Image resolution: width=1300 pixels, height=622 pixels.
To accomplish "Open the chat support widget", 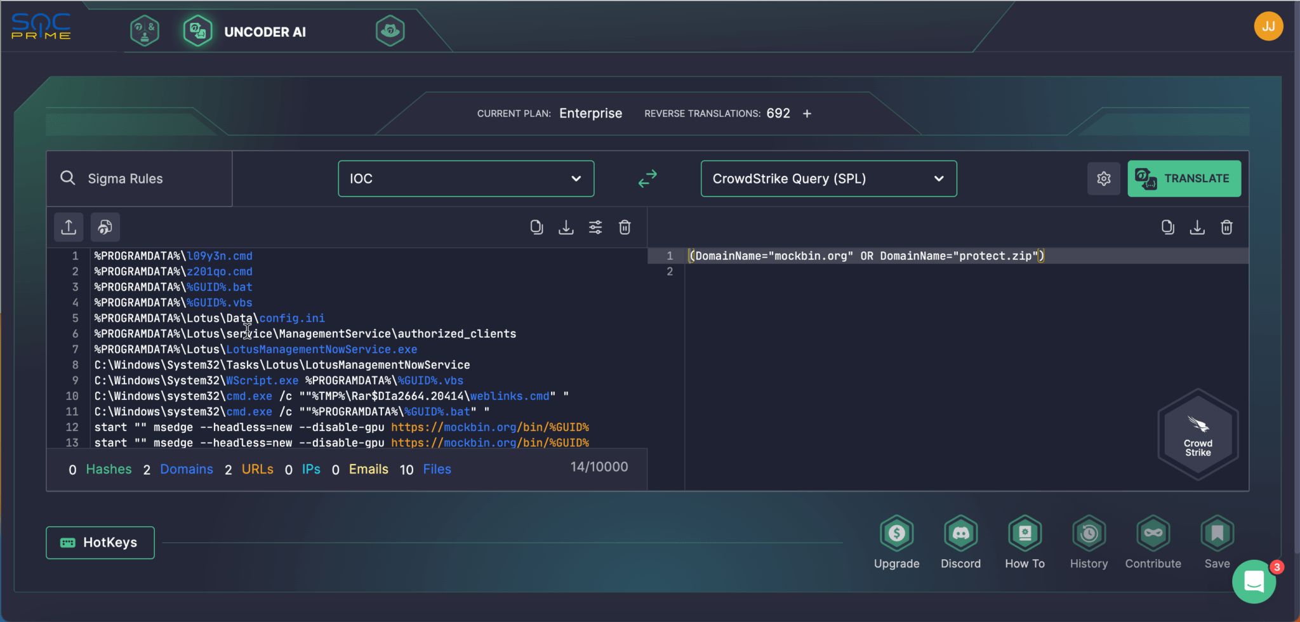I will pyautogui.click(x=1254, y=581).
